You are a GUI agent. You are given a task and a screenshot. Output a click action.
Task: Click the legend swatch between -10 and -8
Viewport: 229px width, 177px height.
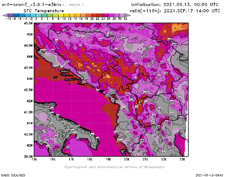[x=11, y=15]
